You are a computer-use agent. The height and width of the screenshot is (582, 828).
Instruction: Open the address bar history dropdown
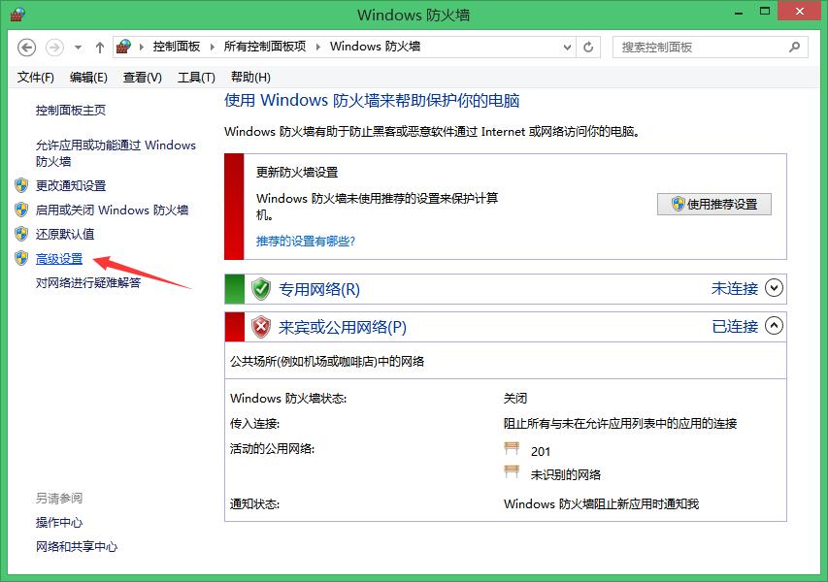tap(564, 46)
